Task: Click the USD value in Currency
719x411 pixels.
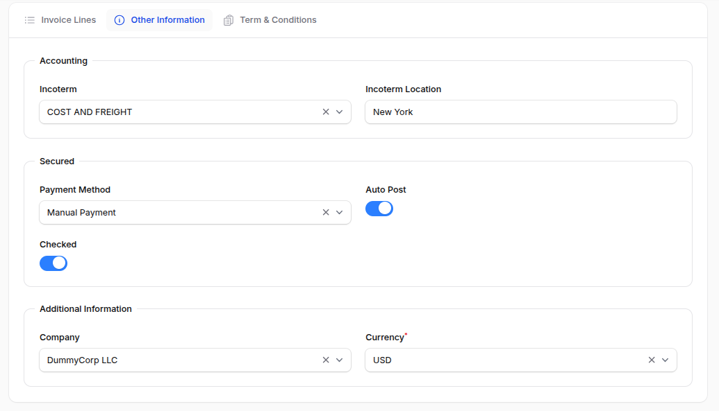Action: 382,360
